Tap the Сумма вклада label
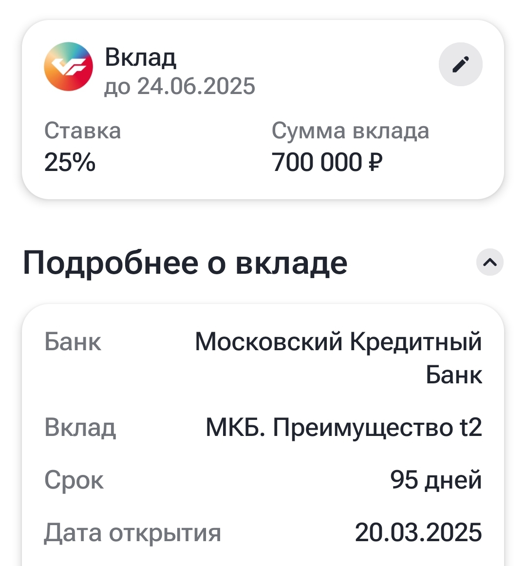Viewport: 526px width, 566px height. [x=350, y=131]
